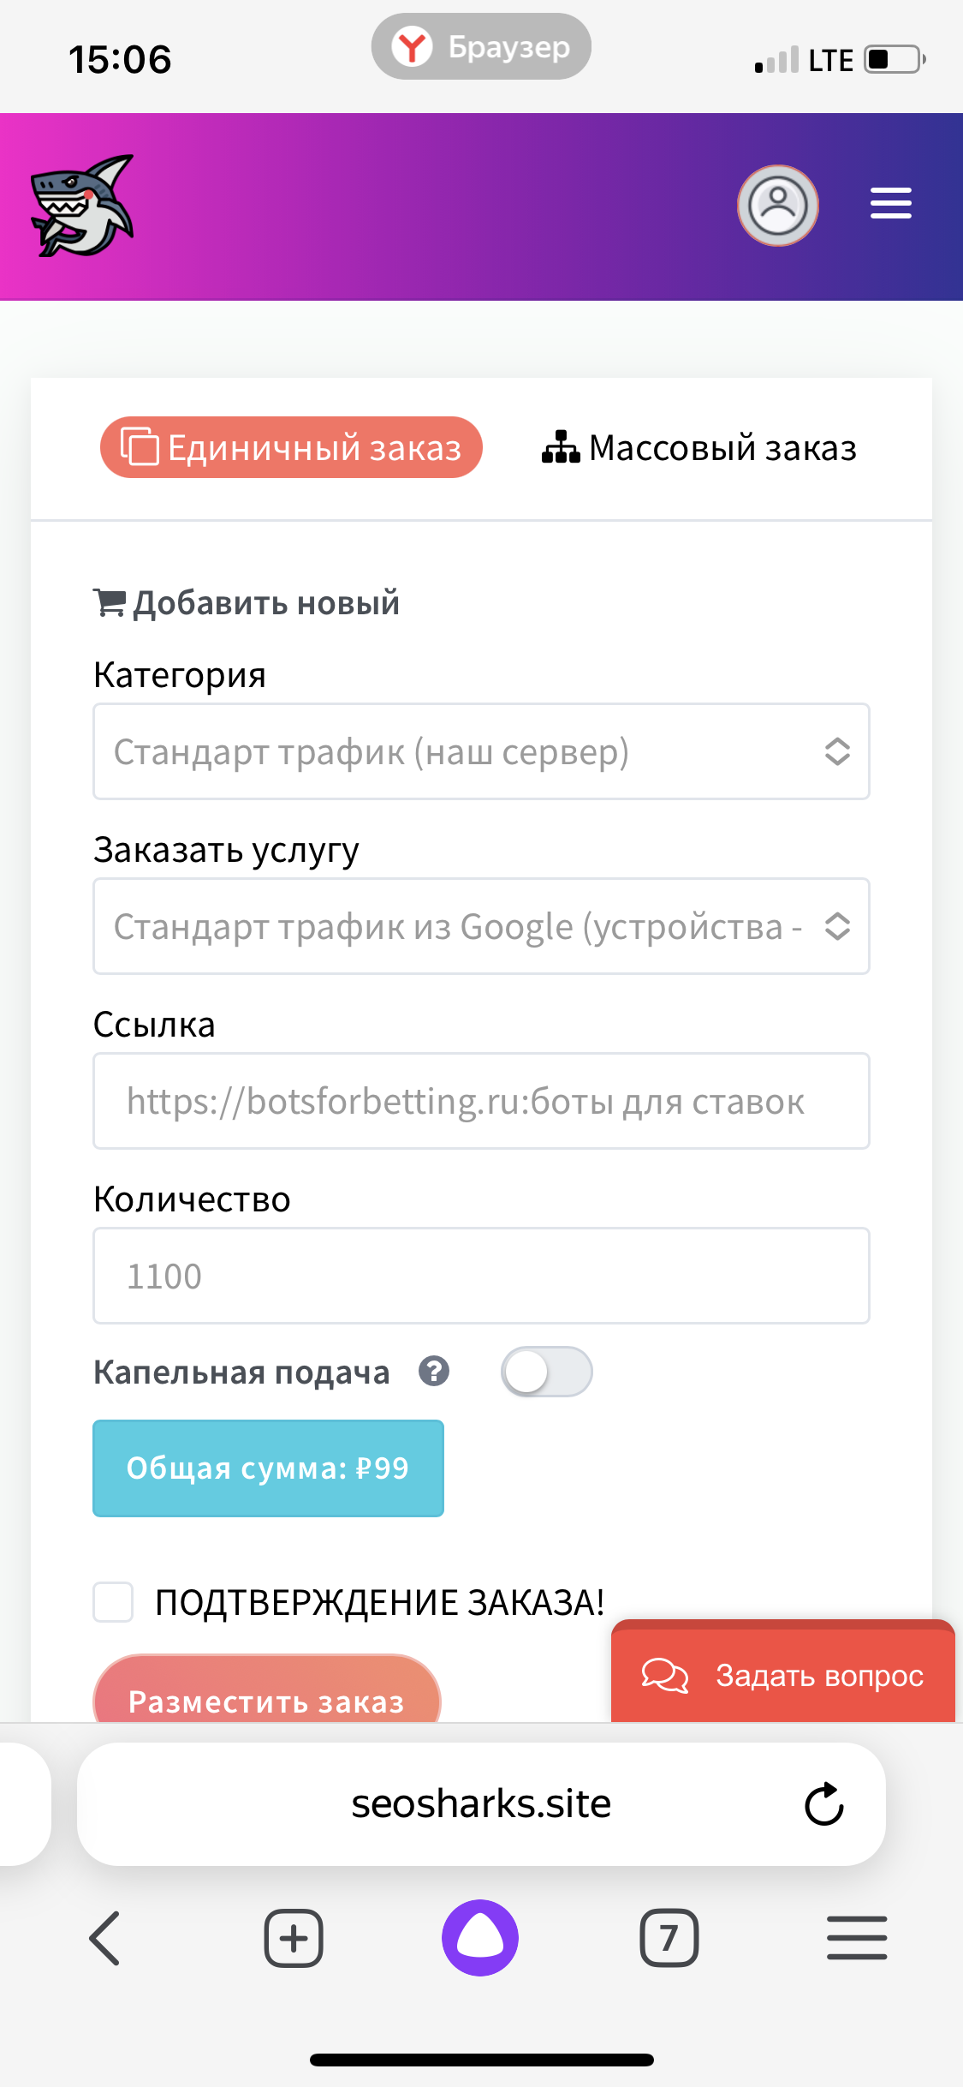Screen dimensions: 963x2087
Task: Expand the Категория dropdown
Action: tap(481, 752)
